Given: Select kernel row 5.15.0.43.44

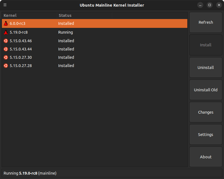Looking at the screenshot, I should pos(95,49).
